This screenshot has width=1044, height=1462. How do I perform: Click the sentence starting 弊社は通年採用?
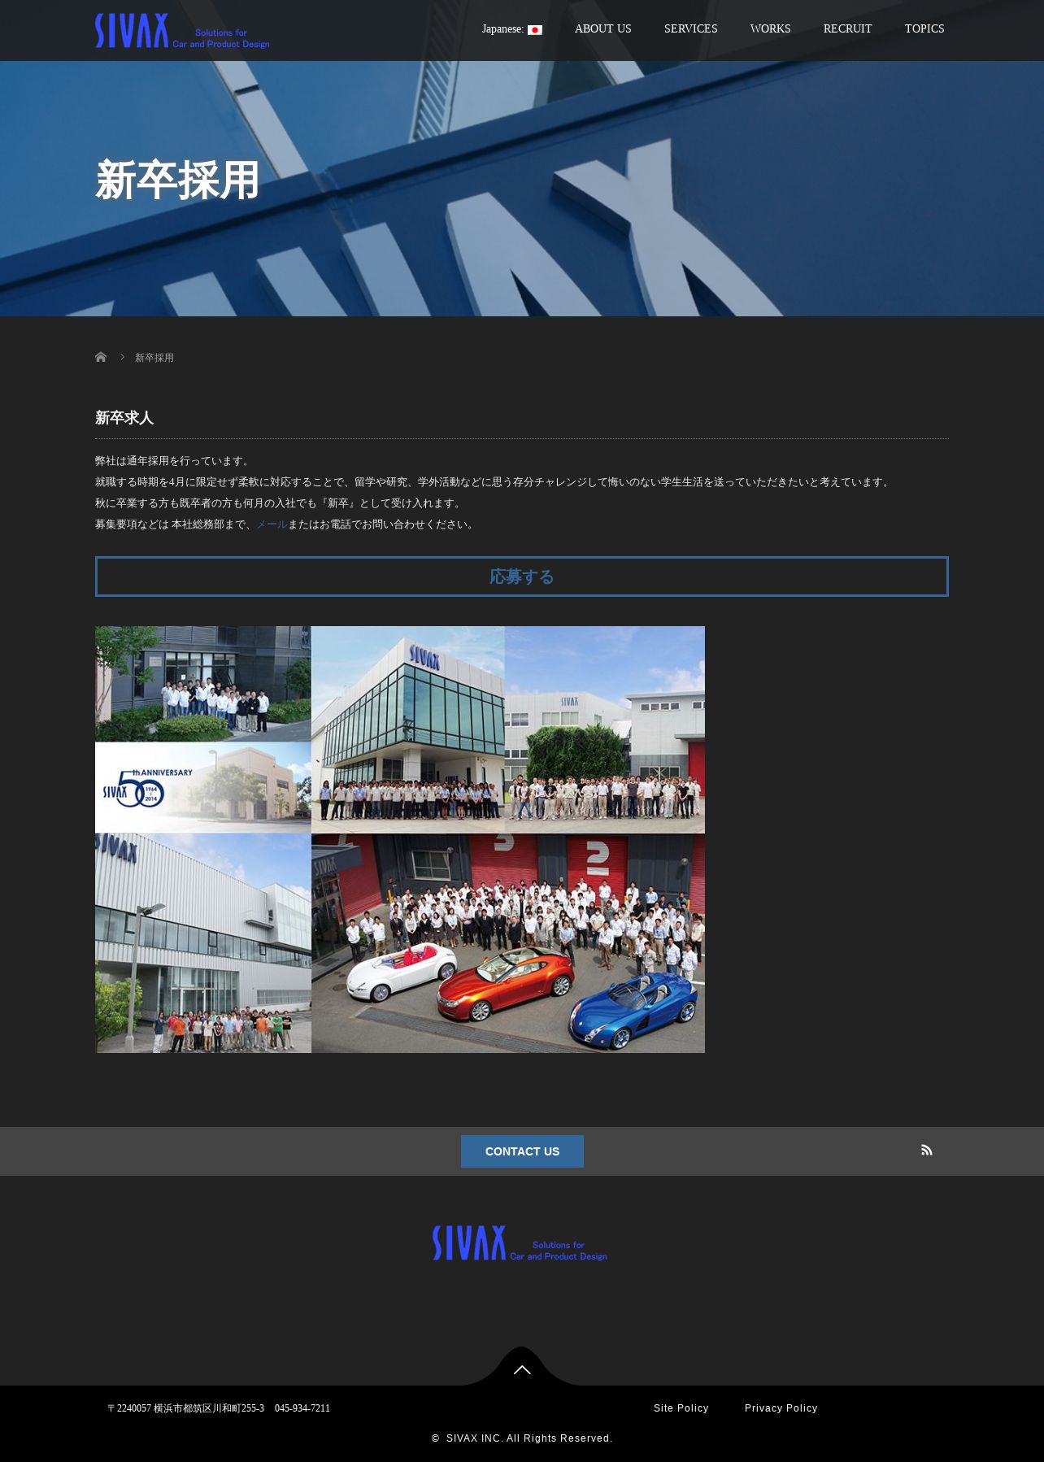coord(174,461)
